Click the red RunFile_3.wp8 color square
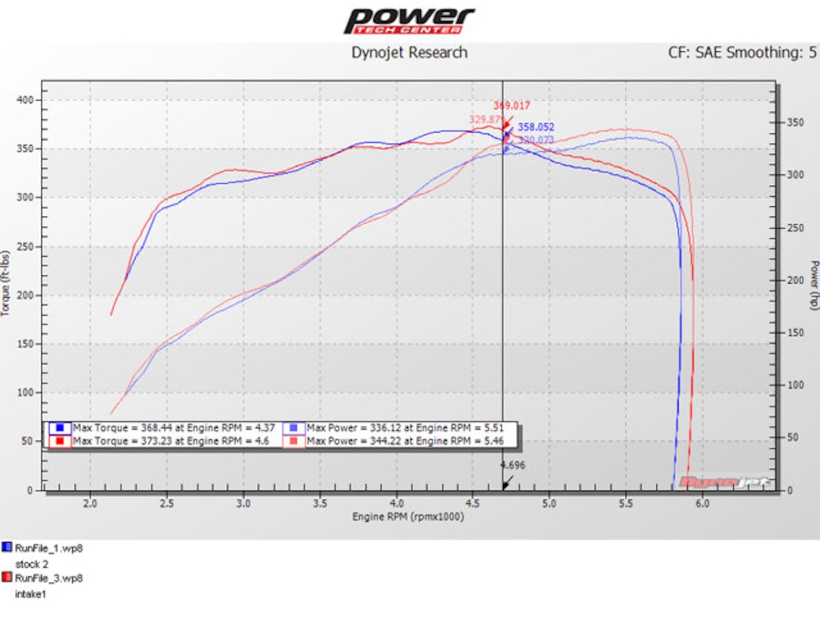Viewport: 820px width, 622px height. (6, 577)
